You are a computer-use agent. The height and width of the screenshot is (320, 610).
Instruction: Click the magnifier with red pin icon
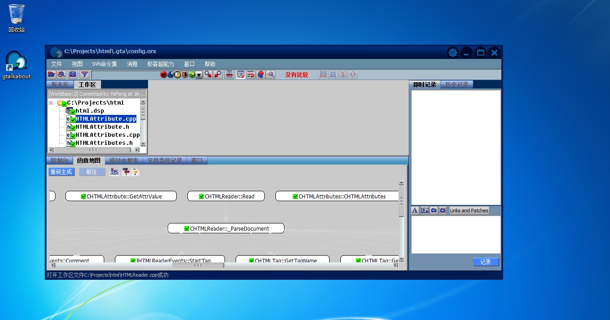tap(218, 75)
